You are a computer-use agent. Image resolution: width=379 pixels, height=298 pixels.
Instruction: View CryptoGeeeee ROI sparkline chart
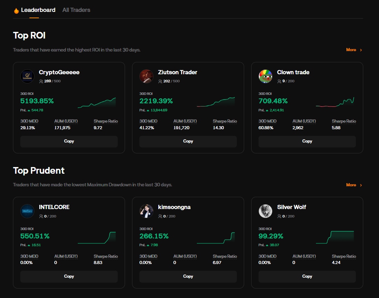[x=97, y=103]
